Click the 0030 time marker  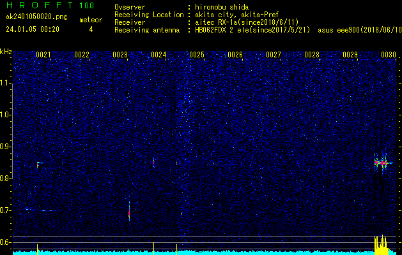tap(389, 55)
